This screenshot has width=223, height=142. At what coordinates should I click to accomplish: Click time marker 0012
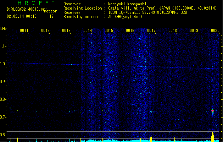click(45, 31)
